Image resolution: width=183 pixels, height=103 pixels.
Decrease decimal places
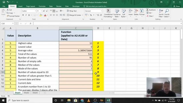click(101, 15)
